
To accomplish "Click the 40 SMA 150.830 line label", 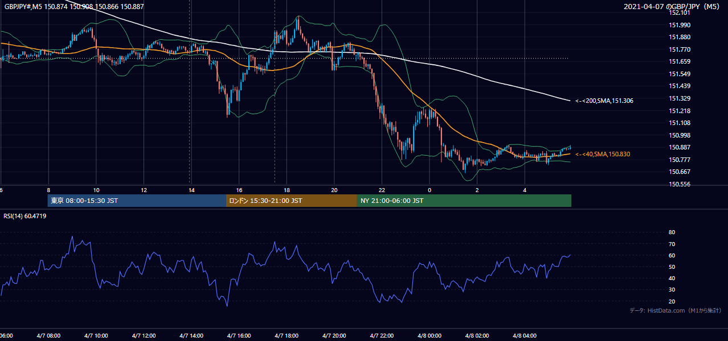I will [602, 154].
